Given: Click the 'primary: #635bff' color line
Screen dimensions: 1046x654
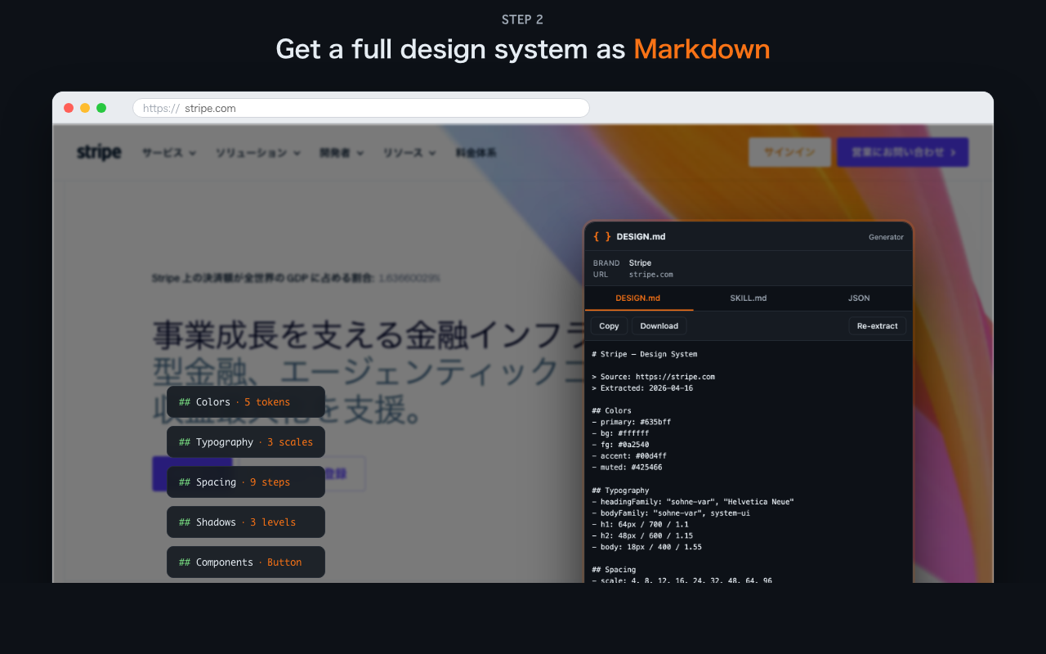Looking at the screenshot, I should coord(631,422).
